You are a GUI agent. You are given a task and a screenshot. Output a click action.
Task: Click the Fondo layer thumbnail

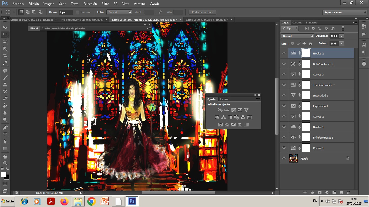pos(293,158)
